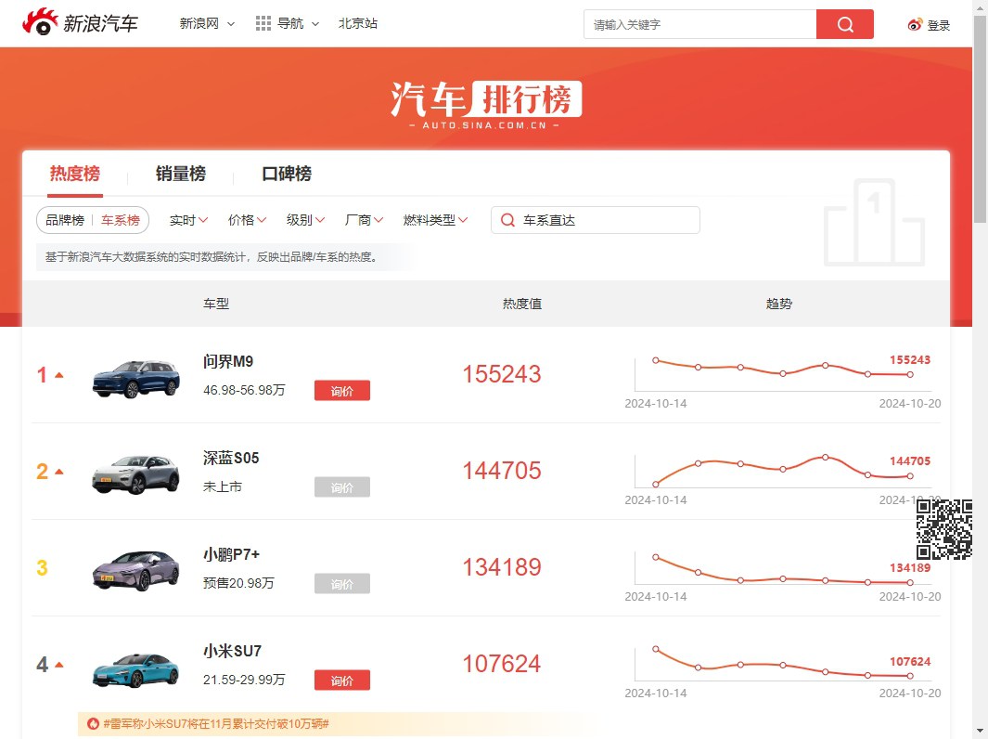Image resolution: width=988 pixels, height=739 pixels.
Task: Click 询价 button for 小鹏P7+
Action: coord(342,584)
